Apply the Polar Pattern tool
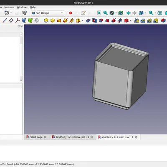Screen dimensions: 167x167 point(149,20)
